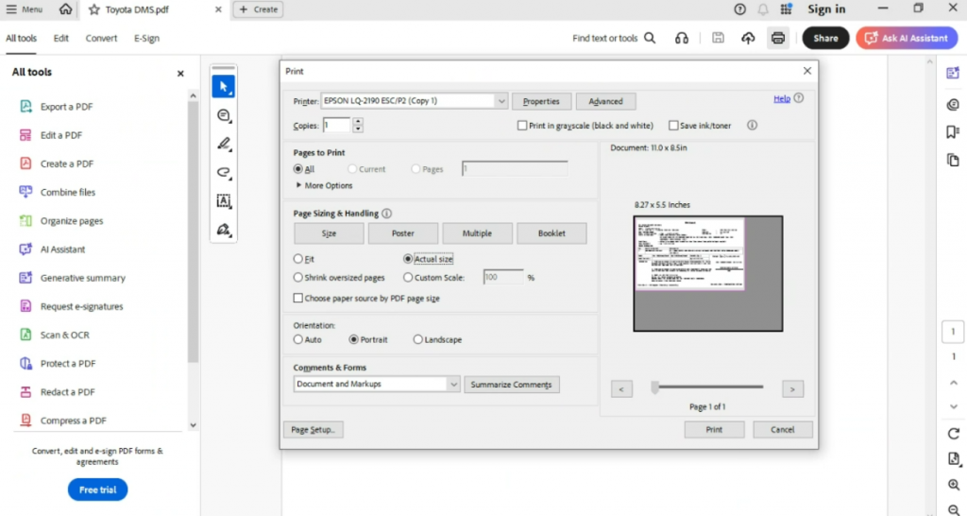Open the Printer selection dropdown
Image resolution: width=967 pixels, height=516 pixels.
501,101
